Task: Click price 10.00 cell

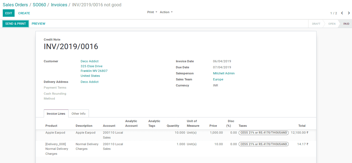Action: (219, 144)
